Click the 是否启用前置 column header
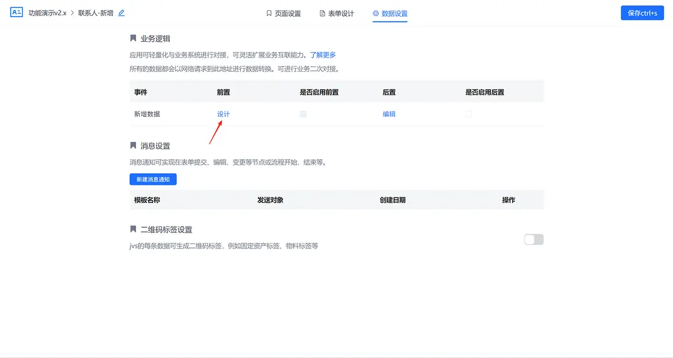The height and width of the screenshot is (358, 673). (319, 92)
